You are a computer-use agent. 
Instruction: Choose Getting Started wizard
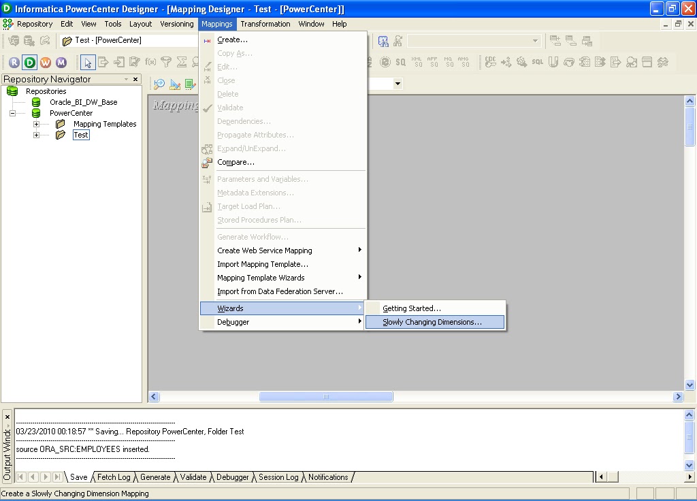point(435,308)
